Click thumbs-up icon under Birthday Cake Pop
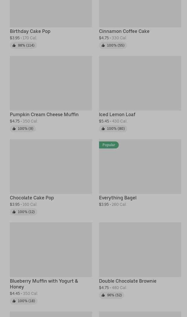The image size is (187, 317). tap(14, 45)
